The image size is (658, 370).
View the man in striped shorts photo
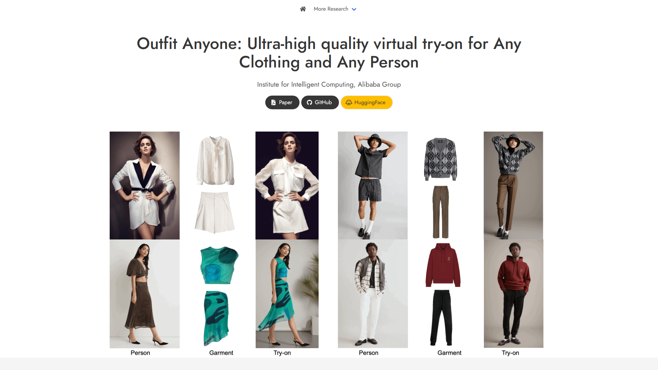pyautogui.click(x=373, y=185)
